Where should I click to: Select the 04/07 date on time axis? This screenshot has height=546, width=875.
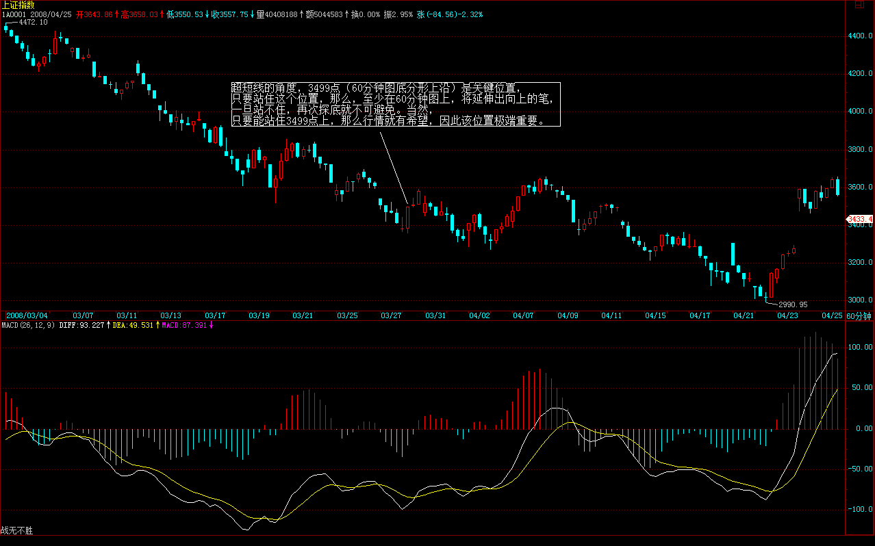(522, 315)
